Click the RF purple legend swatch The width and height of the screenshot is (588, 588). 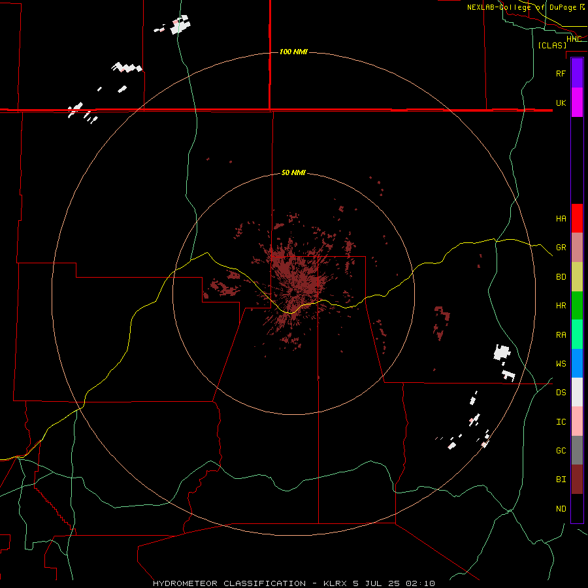[577, 73]
